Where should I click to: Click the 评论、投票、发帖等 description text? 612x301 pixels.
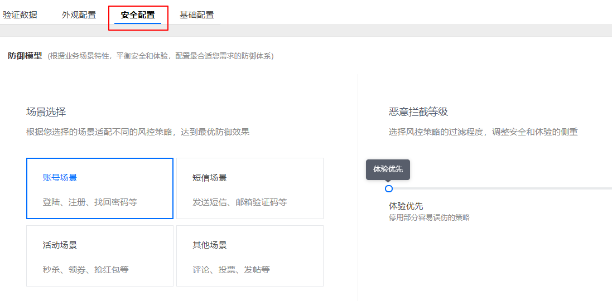(x=231, y=269)
